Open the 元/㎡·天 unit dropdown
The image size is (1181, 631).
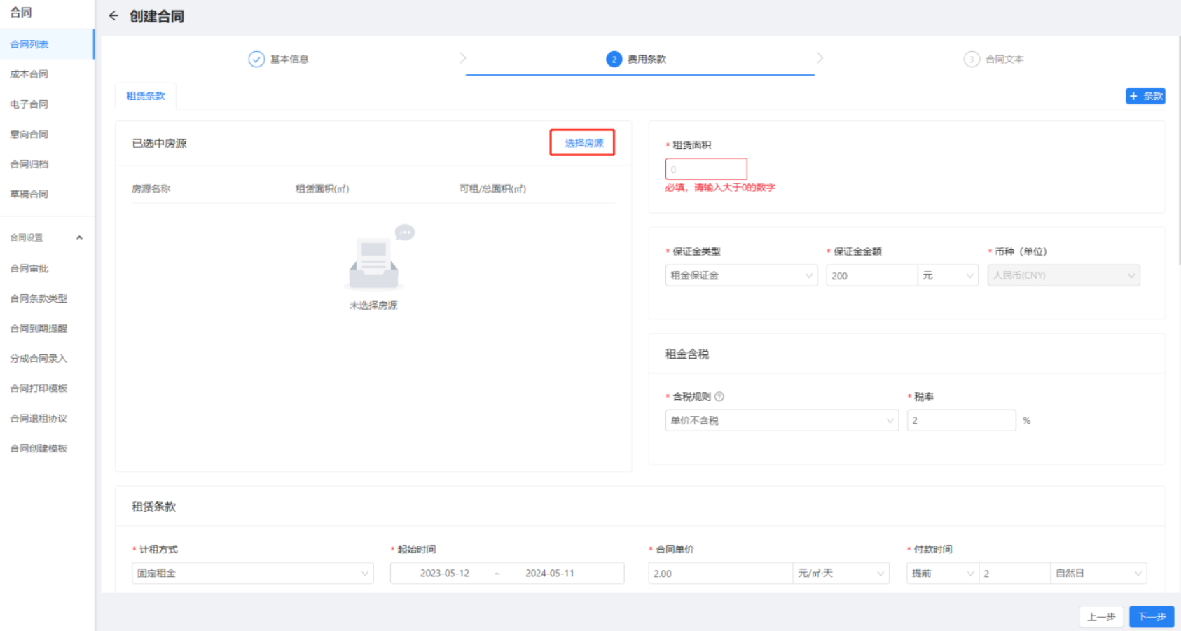click(x=841, y=574)
